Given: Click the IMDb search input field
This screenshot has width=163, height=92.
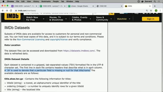Looking at the screenshot, I should pos(58,14).
